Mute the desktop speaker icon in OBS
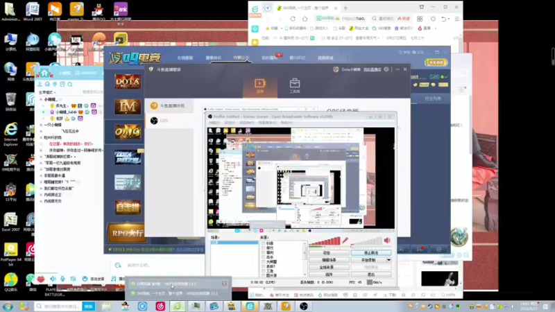Image resolution: width=555 pixels, height=312 pixels. pyautogui.click(x=387, y=241)
